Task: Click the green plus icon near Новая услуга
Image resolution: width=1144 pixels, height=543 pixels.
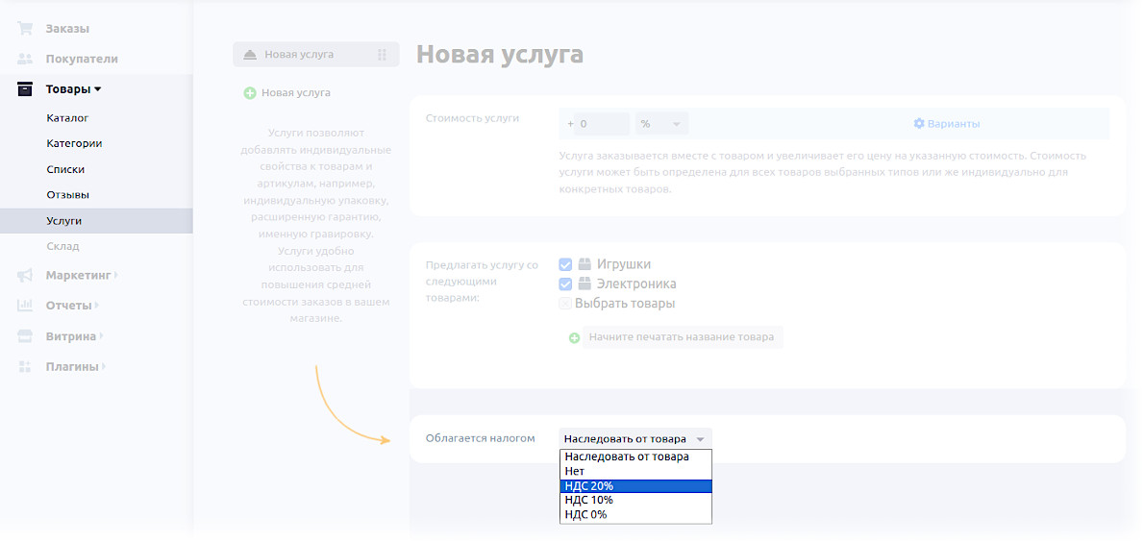Action: [x=250, y=93]
